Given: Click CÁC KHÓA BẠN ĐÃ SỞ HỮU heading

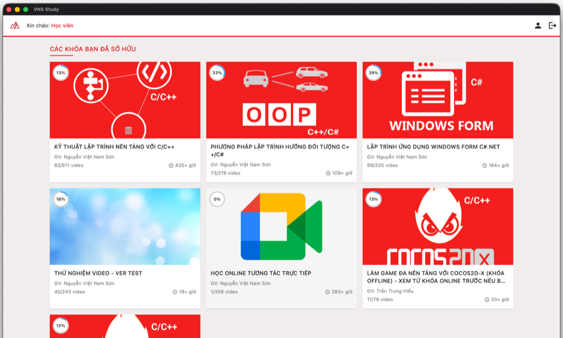Looking at the screenshot, I should pos(93,49).
